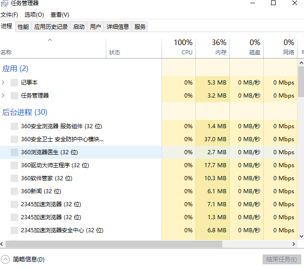
Task: Open the 文件(F) menu
Action: [9, 15]
